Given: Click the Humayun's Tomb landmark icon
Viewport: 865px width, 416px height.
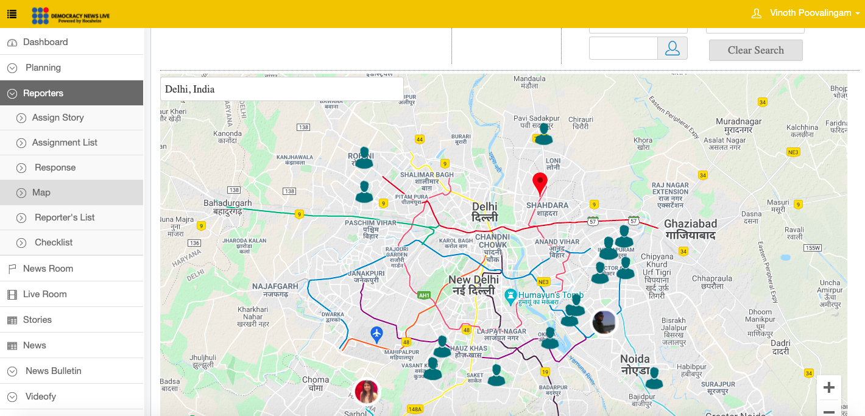Looking at the screenshot, I should click(511, 297).
